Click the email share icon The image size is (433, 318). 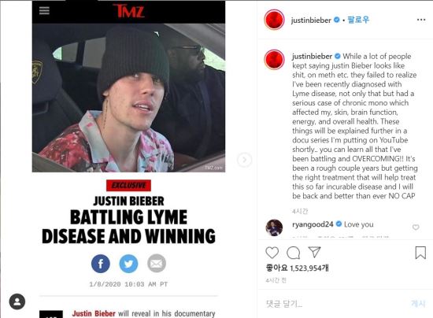pos(157,264)
